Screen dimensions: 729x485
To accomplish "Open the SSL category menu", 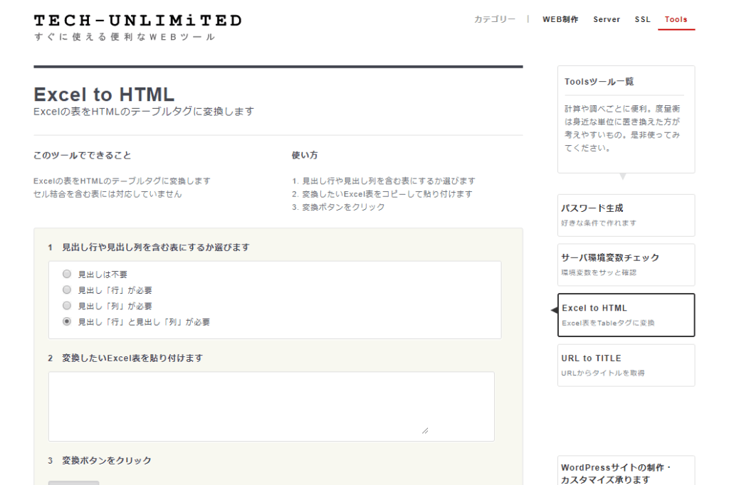I will (x=643, y=19).
